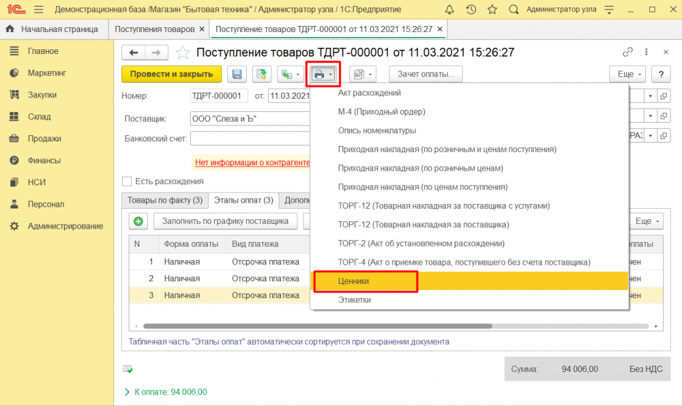Click the favorites star in title bar
682x406 pixels.
(x=492, y=10)
